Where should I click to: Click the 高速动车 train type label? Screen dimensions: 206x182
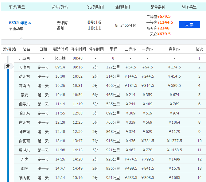pos(16,29)
